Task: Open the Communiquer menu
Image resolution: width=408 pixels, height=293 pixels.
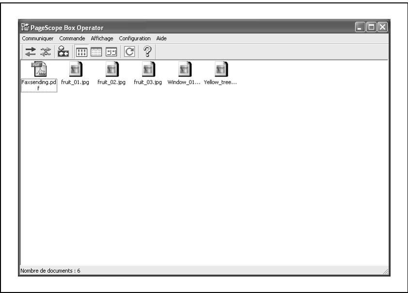Action: click(x=37, y=38)
